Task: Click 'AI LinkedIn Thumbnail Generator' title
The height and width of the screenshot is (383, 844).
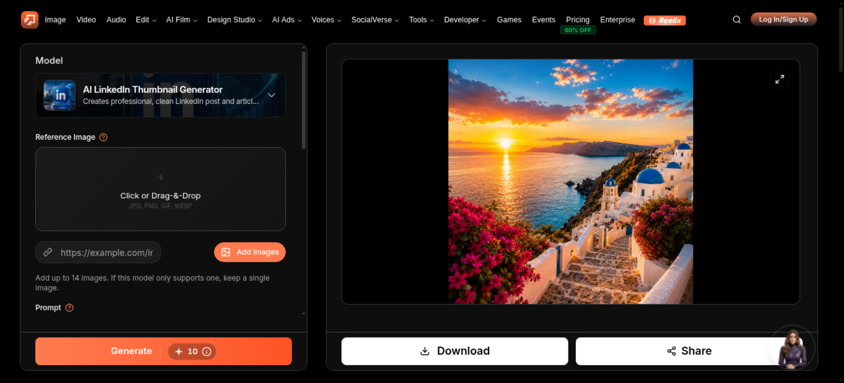Action: click(153, 89)
